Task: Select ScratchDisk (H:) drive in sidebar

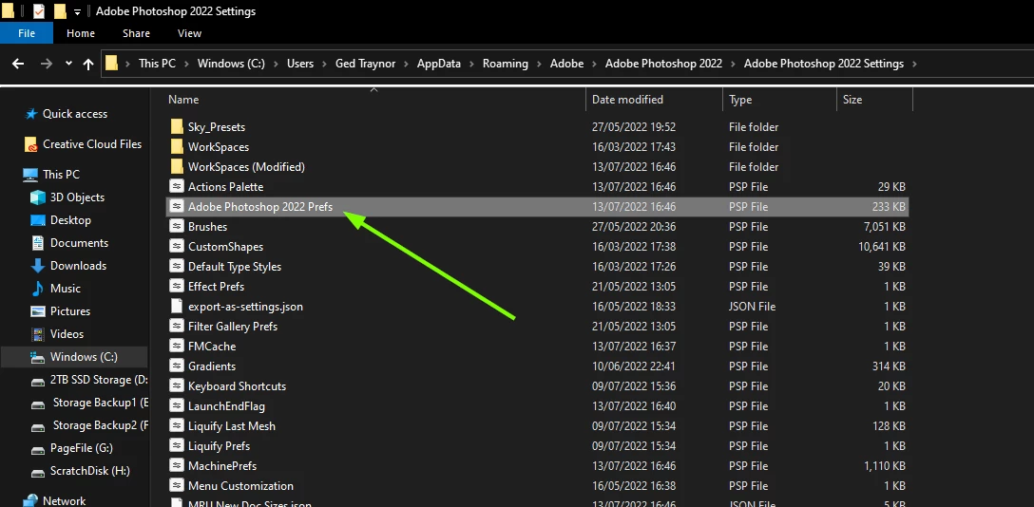Action: click(89, 472)
